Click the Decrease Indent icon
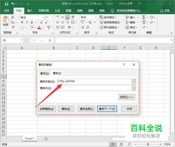The width and height of the screenshot is (175, 147). click(58, 27)
